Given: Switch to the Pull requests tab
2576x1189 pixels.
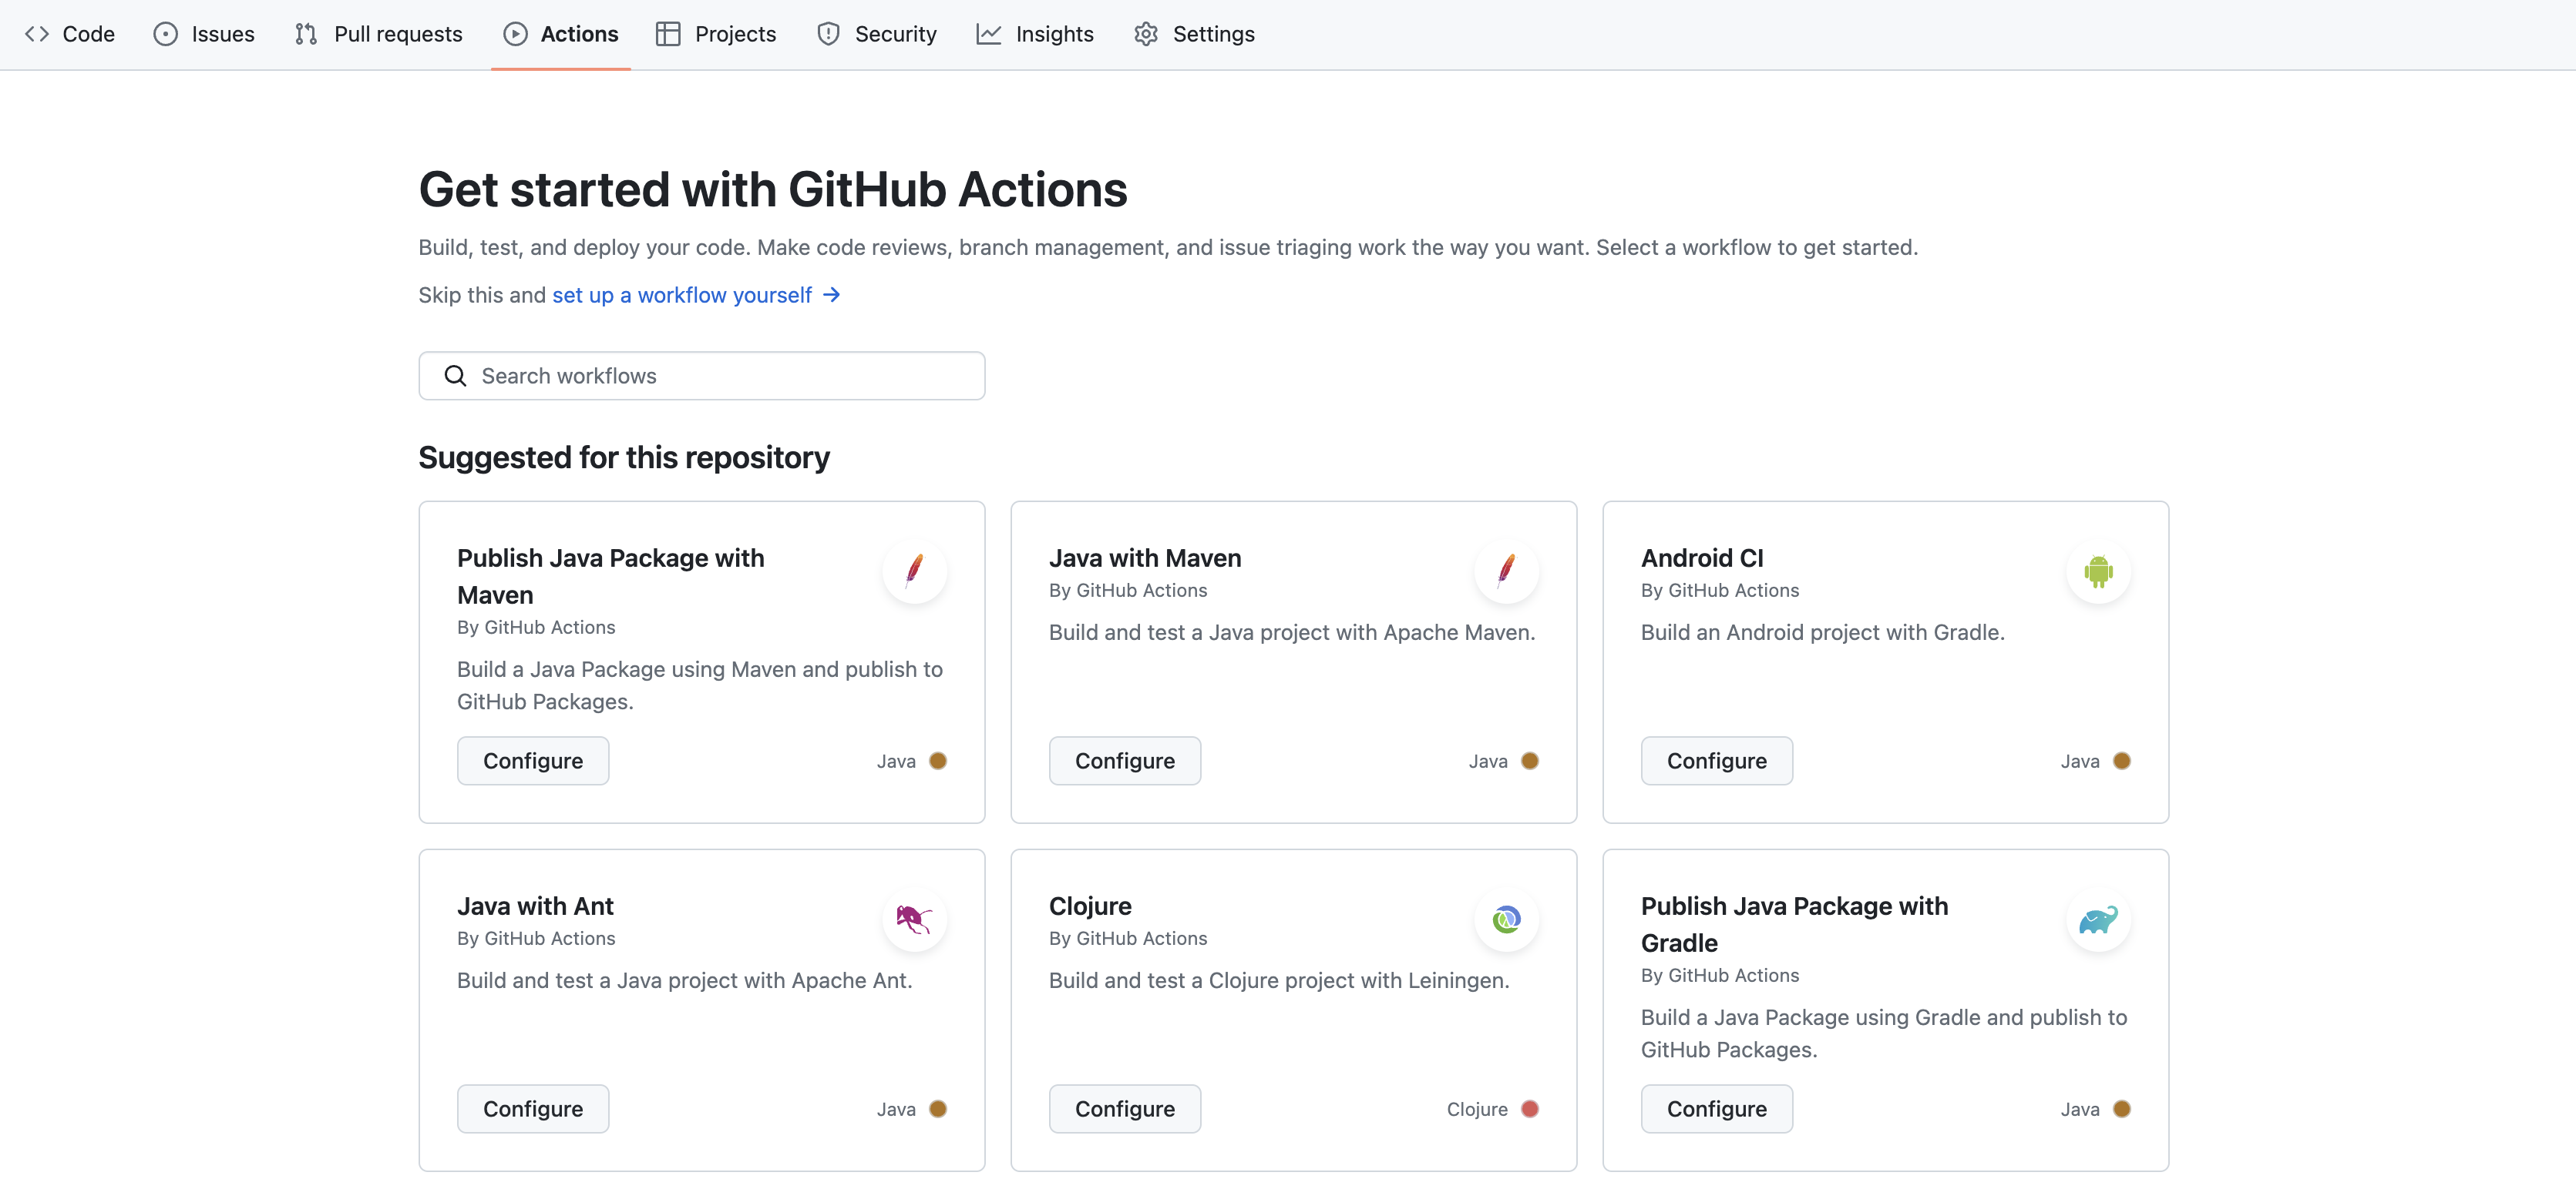Looking at the screenshot, I should coord(379,34).
